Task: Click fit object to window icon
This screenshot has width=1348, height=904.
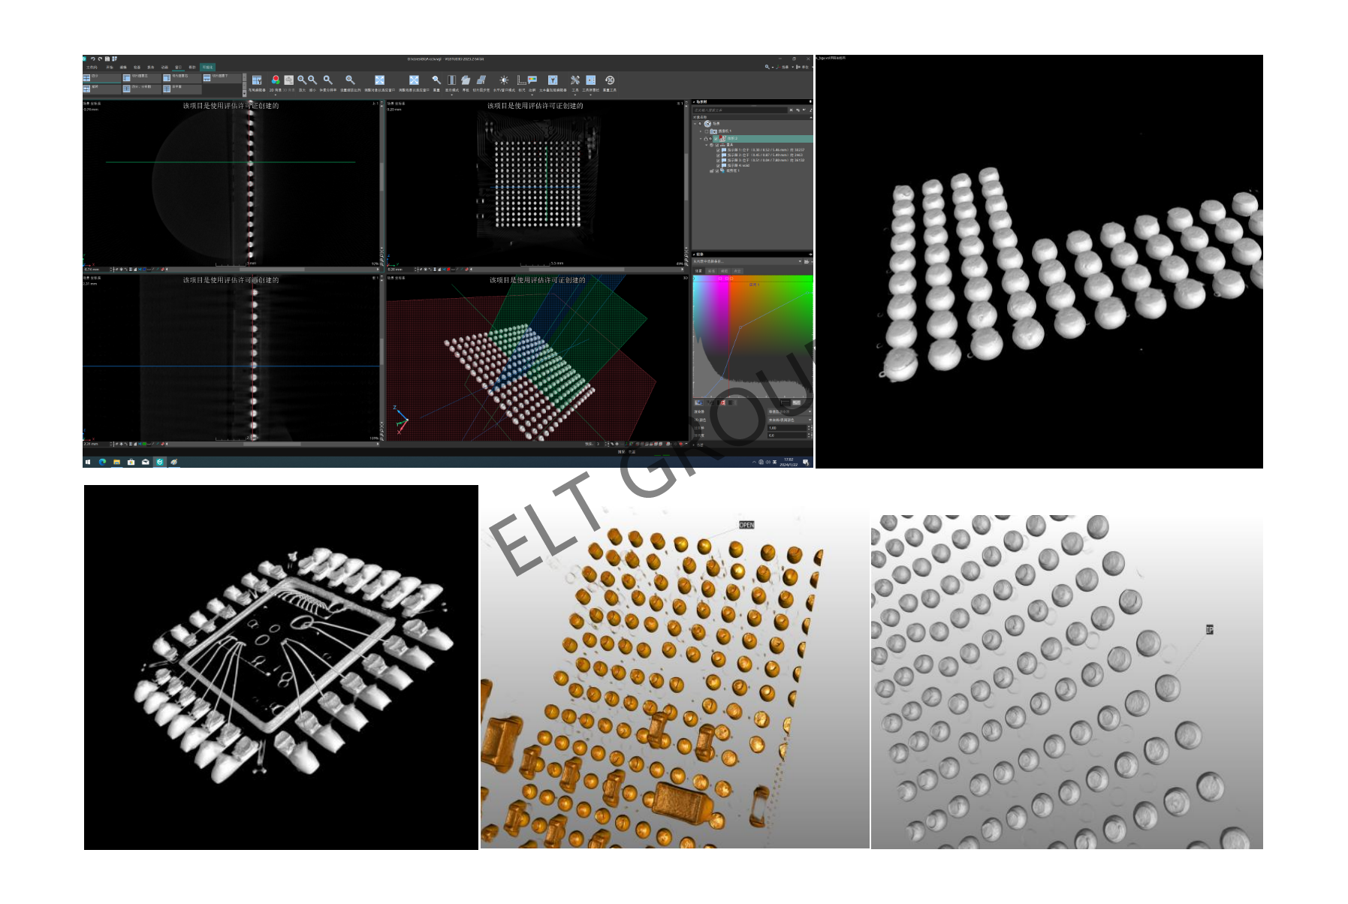Action: click(379, 80)
